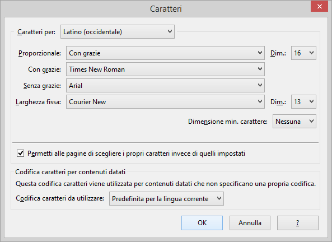This screenshot has height=242, width=332.
Task: Uncheck Permetti alle pagine di scegliere caratteri
Action: tap(21, 153)
